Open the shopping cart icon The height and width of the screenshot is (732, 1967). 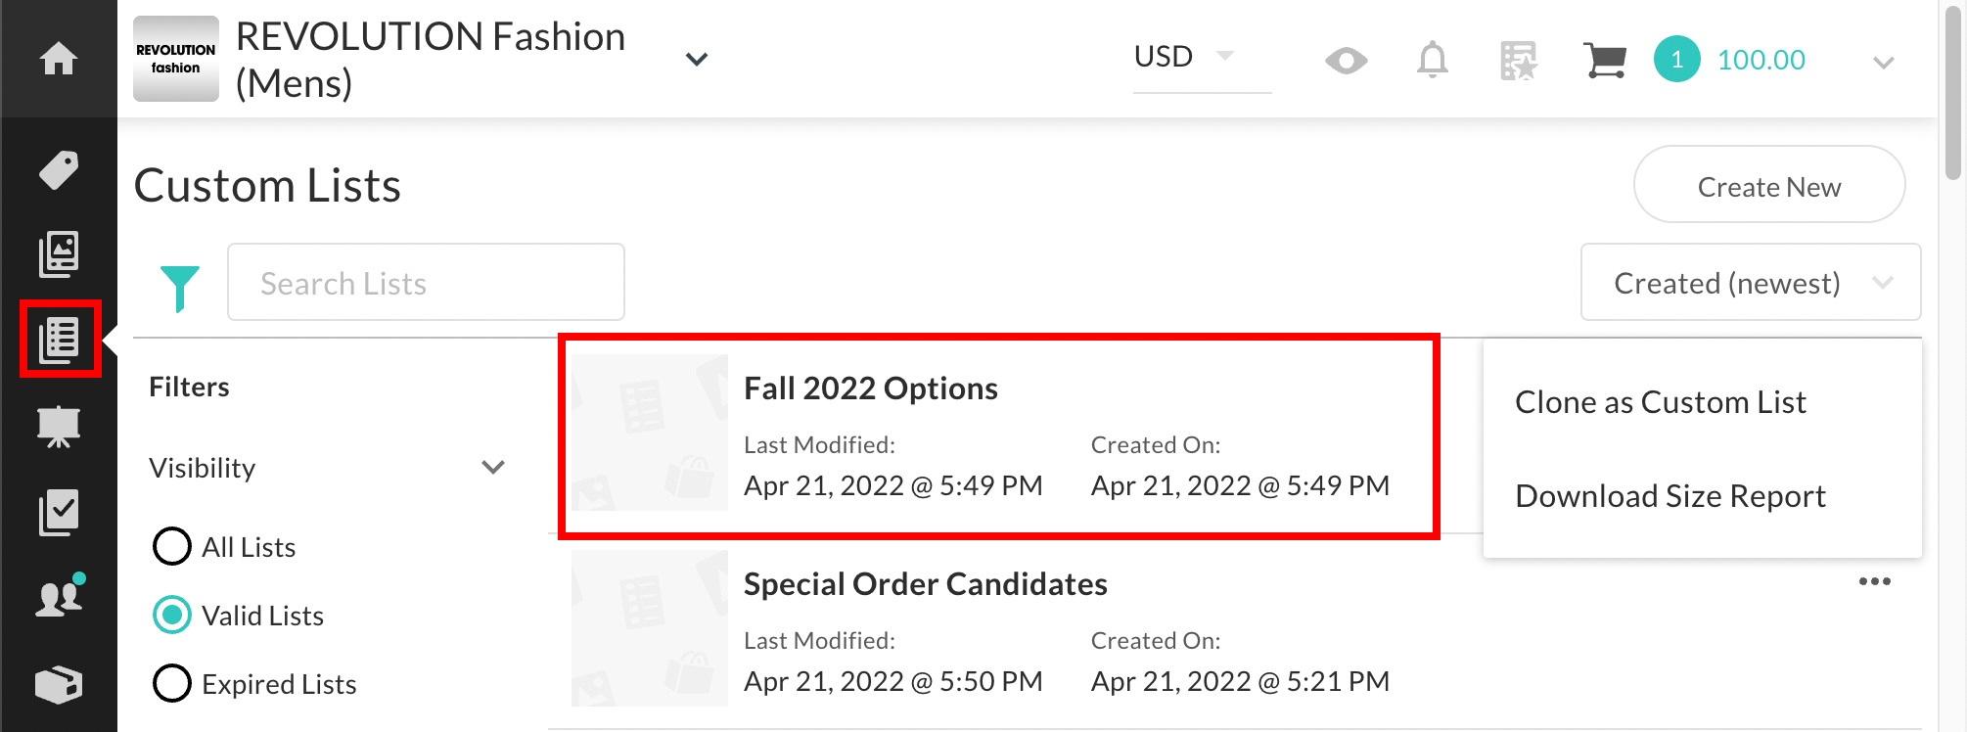pos(1605,60)
